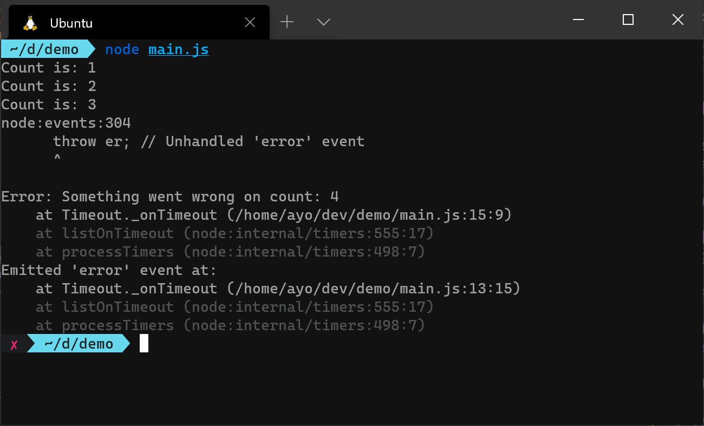Image resolution: width=704 pixels, height=426 pixels.
Task: Click the Ubuntu tab title text
Action: pyautogui.click(x=71, y=23)
